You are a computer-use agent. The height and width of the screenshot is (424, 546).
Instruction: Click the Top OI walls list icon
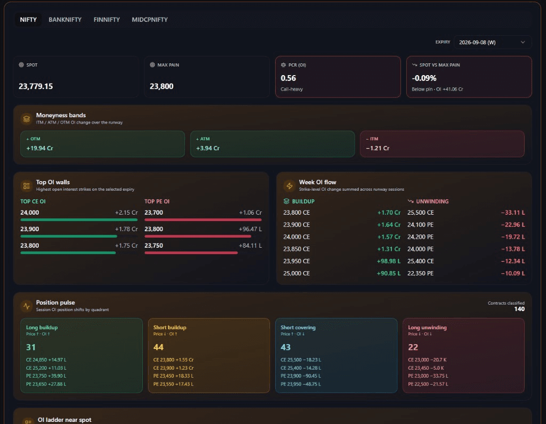pos(27,186)
